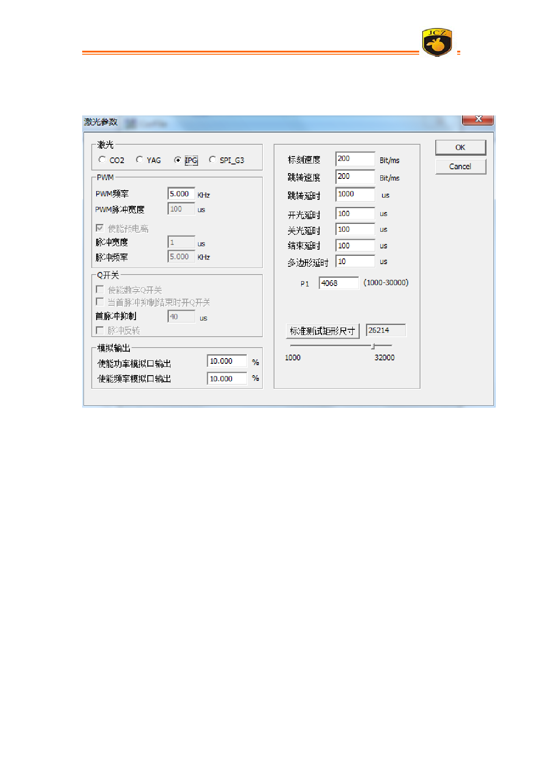Click the 标刻速度 input field

tap(355, 159)
